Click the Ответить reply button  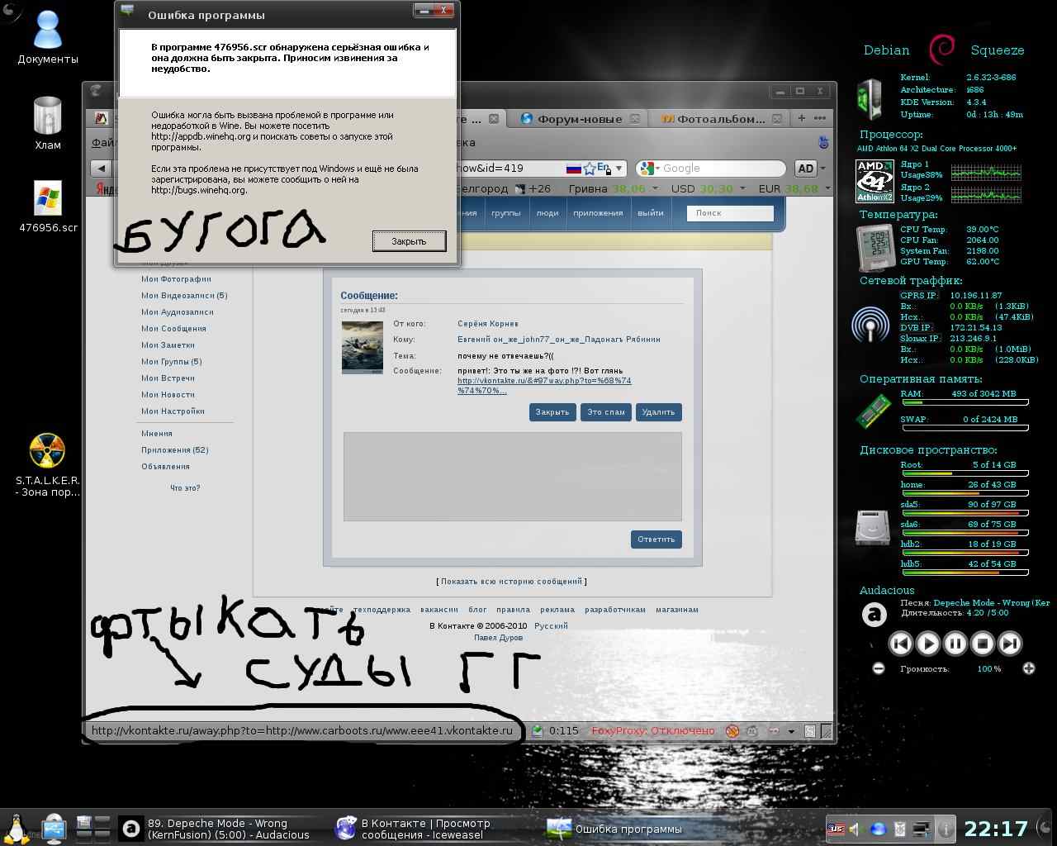point(656,539)
